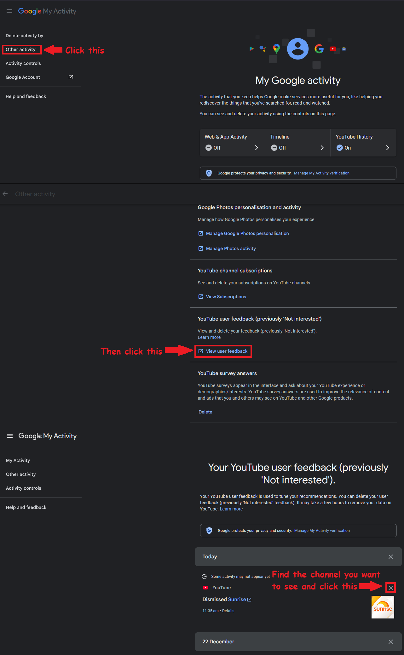Delete the Dismissed Sunrise feedback item

tap(391, 588)
